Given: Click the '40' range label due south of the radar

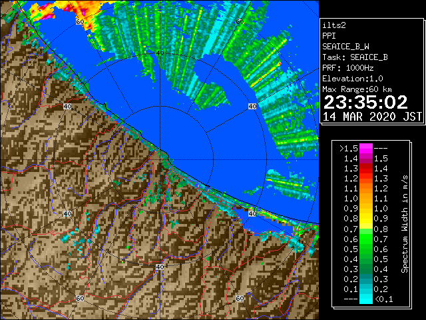Looking at the screenshot, I should point(160,267).
